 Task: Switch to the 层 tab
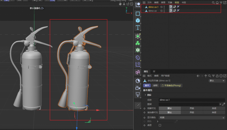[x=154, y=72]
